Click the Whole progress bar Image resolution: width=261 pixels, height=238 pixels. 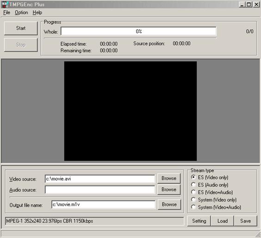click(x=138, y=31)
